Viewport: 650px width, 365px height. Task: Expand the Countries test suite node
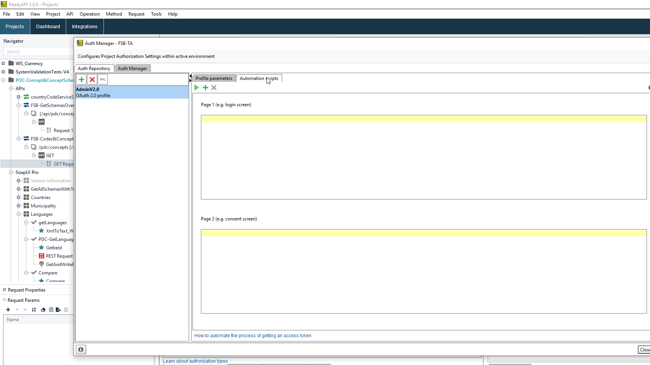point(18,198)
